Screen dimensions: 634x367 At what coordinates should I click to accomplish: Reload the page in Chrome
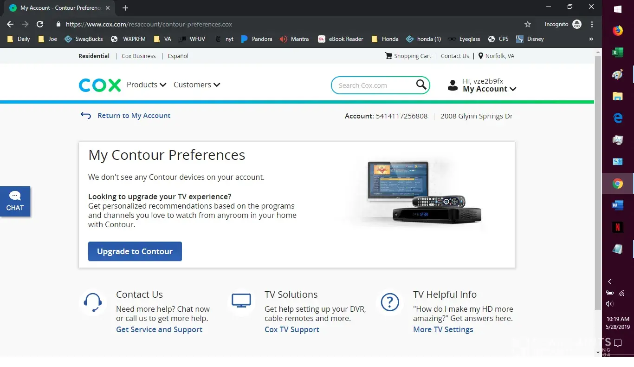point(40,24)
